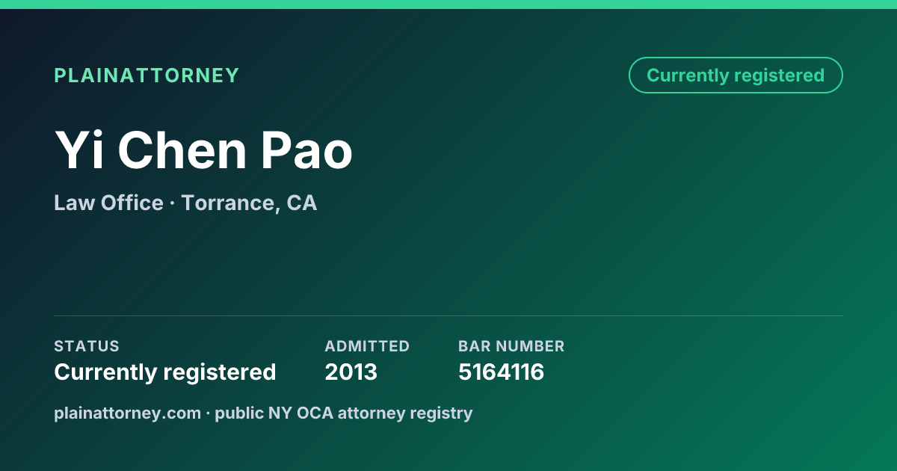The image size is (897, 471).
Task: Click the dot separator after Law Office
Action: click(x=172, y=203)
